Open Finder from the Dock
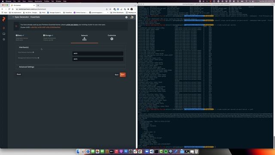275x155 pixels. click(78, 151)
